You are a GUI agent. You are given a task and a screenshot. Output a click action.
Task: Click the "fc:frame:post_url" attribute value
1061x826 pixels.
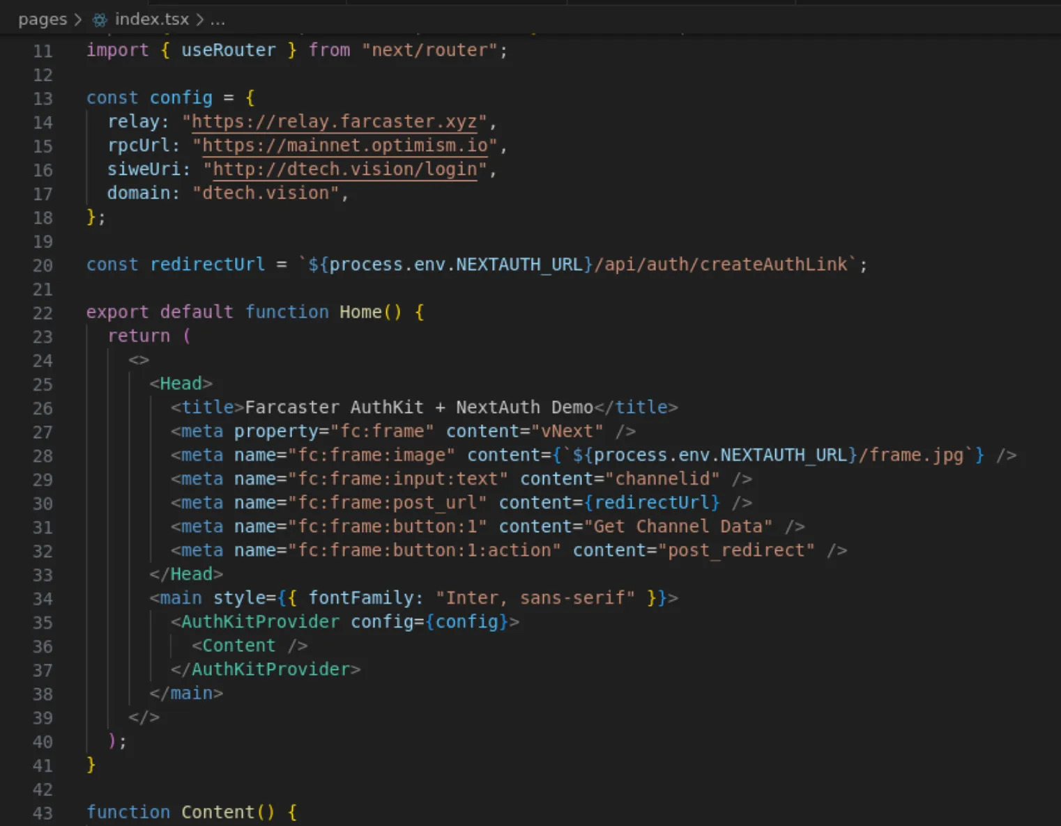[388, 502]
